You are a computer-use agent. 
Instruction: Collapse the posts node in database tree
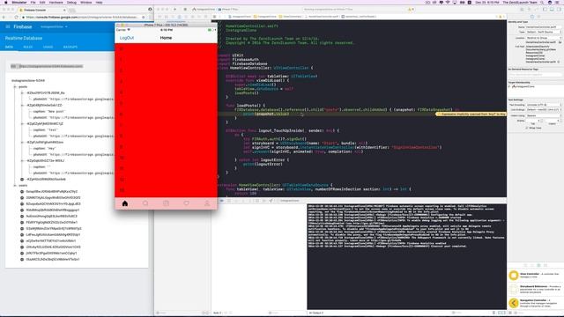point(15,86)
